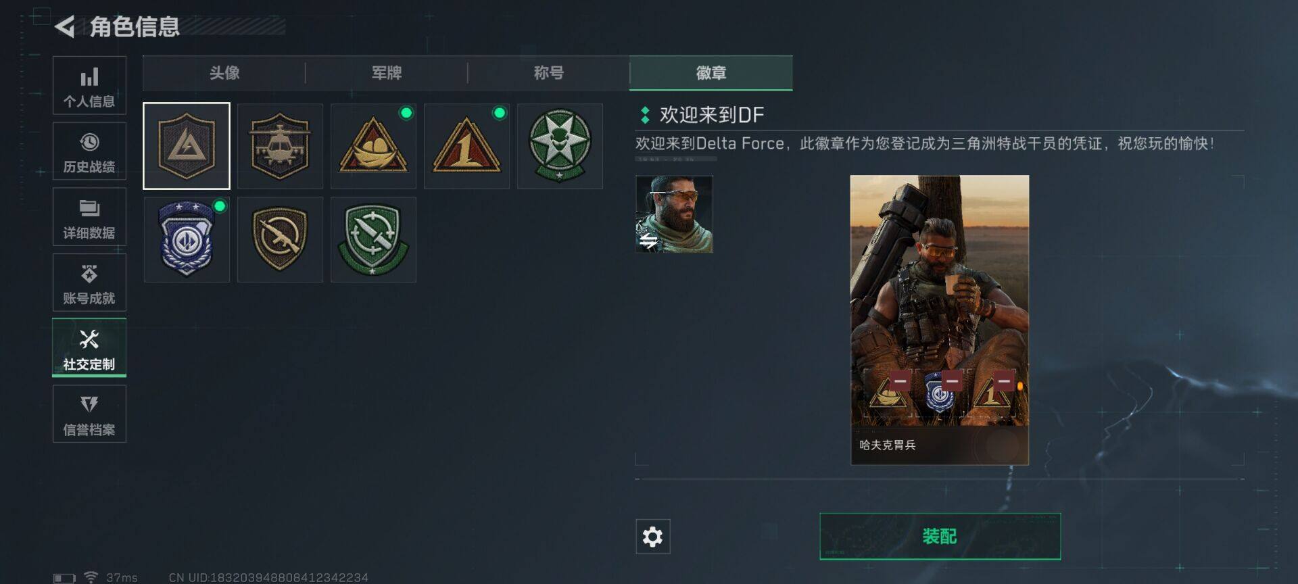Open the 信誉档案 sidebar section
This screenshot has height=584, width=1298.
[89, 414]
